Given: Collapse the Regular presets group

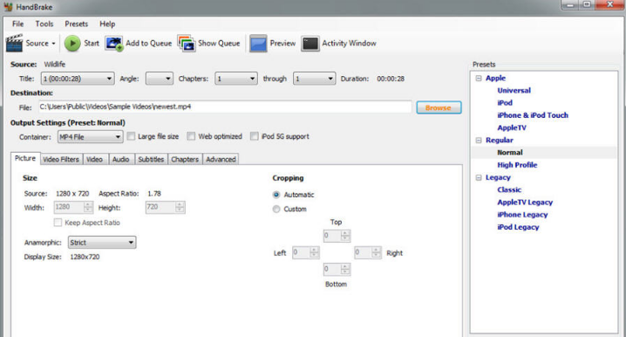Looking at the screenshot, I should click(x=479, y=141).
